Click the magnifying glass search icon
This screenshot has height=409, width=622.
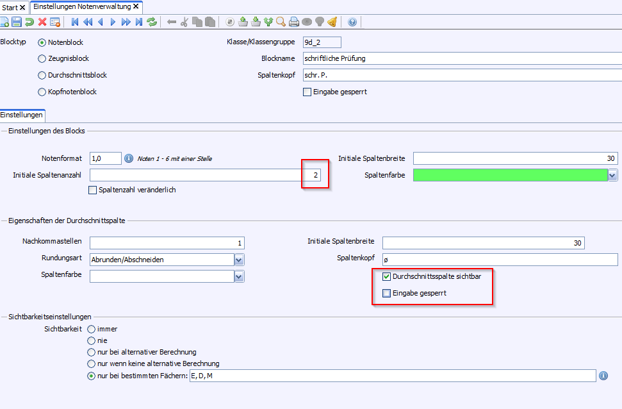(281, 22)
